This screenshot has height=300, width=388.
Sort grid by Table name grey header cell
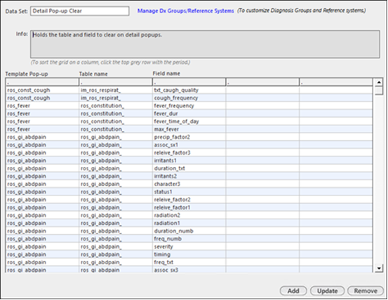pos(116,82)
